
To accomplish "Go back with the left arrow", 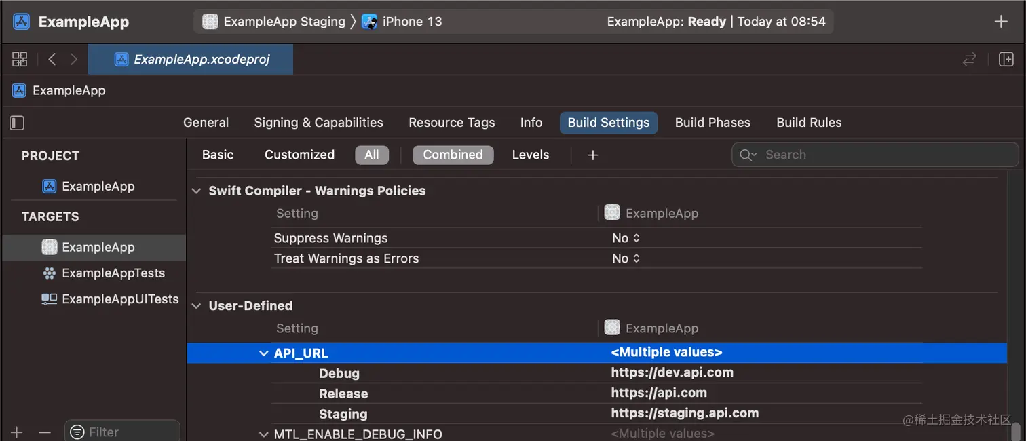I will [x=52, y=60].
